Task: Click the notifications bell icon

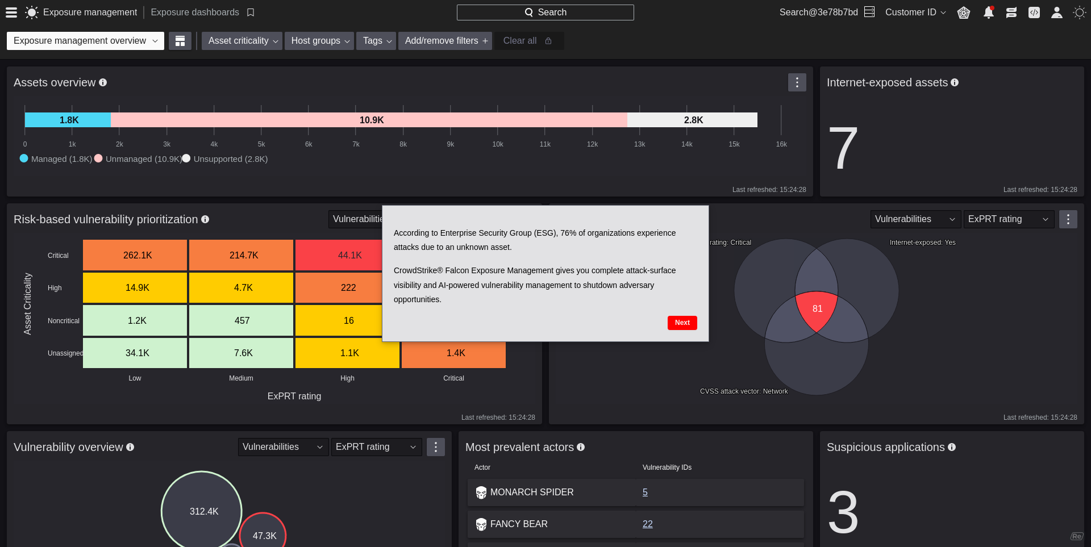Action: pyautogui.click(x=988, y=12)
